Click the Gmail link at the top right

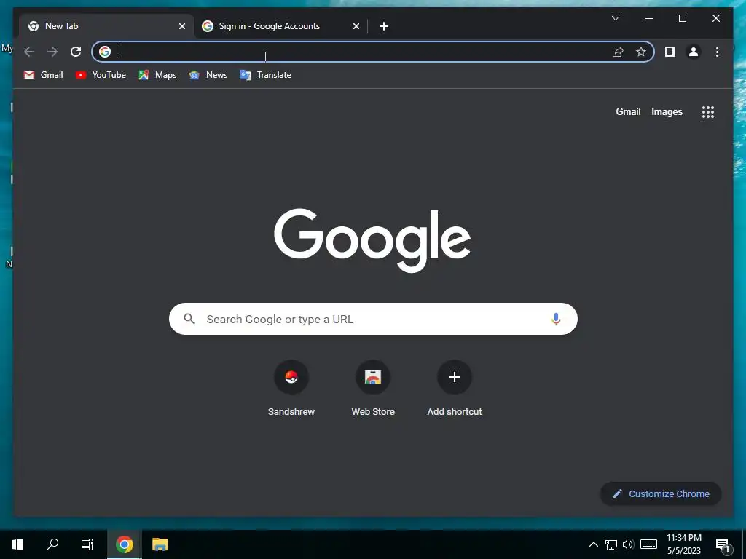coord(628,111)
